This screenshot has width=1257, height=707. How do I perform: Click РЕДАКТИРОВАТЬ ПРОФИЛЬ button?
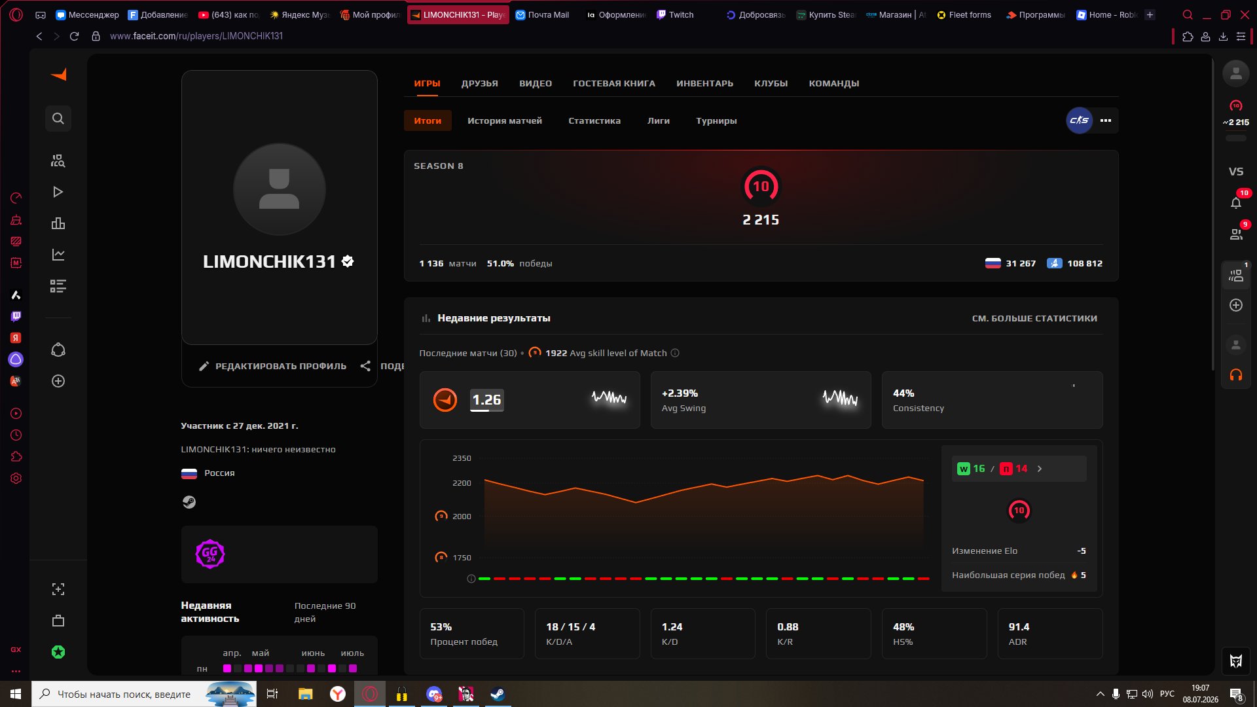click(x=273, y=366)
